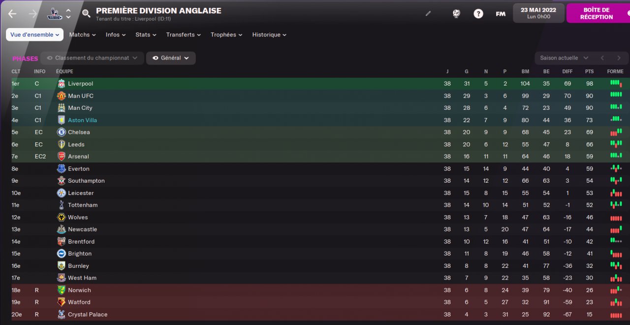The height and width of the screenshot is (325, 630).
Task: Click the forward navigation arrow
Action: 33,14
